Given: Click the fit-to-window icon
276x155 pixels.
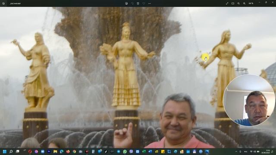Looking at the screenshot, I should coord(233,3).
